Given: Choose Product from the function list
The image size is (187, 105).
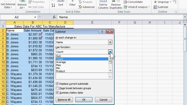Looking at the screenshot, I should 82,71.
